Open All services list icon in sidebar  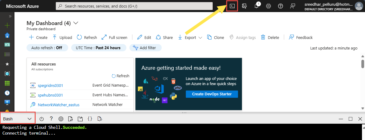click(7, 54)
